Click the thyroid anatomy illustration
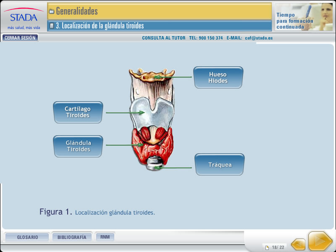This screenshot has height=252, width=336. coord(152,119)
